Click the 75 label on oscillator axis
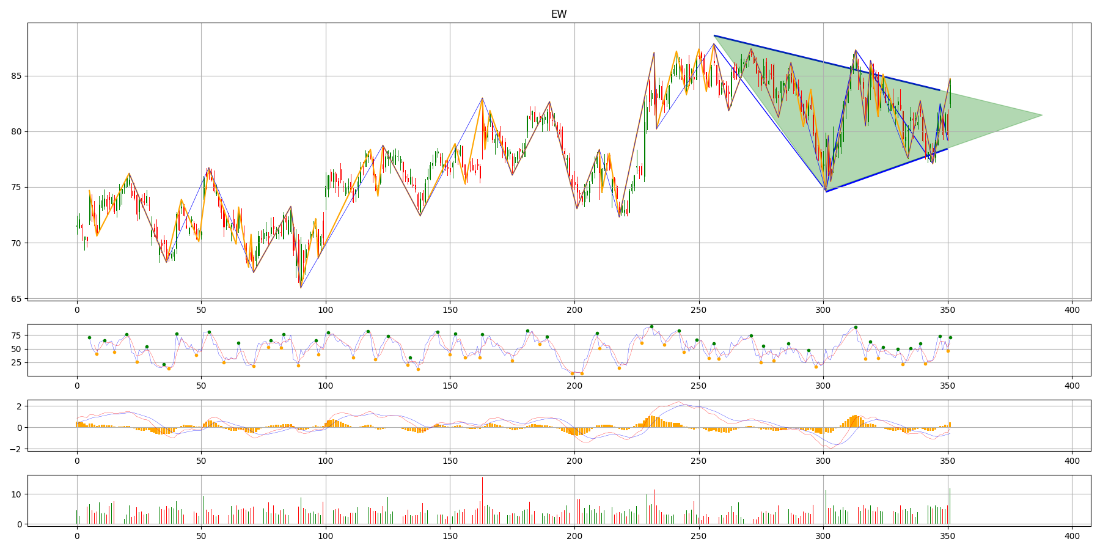This screenshot has width=1100, height=550. pyautogui.click(x=16, y=335)
